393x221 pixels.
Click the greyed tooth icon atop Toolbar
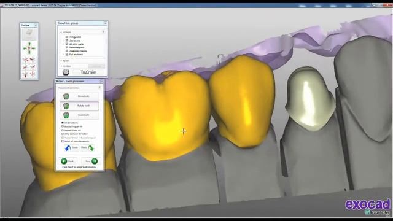tap(29, 34)
